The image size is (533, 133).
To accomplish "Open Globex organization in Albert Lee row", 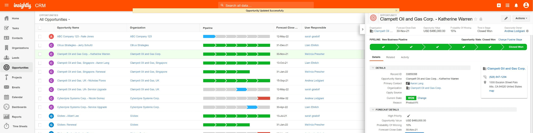I will point(134,116).
